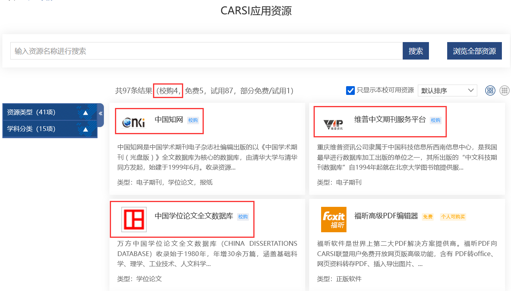Expand 学科分类 (15项) triangle arrow
This screenshot has width=511, height=291.
[86, 129]
